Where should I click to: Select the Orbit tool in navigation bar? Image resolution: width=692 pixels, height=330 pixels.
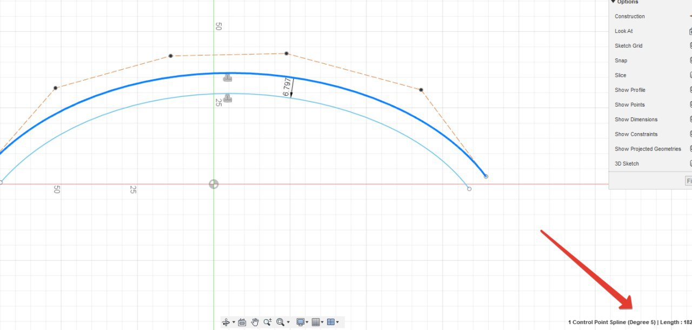(225, 322)
